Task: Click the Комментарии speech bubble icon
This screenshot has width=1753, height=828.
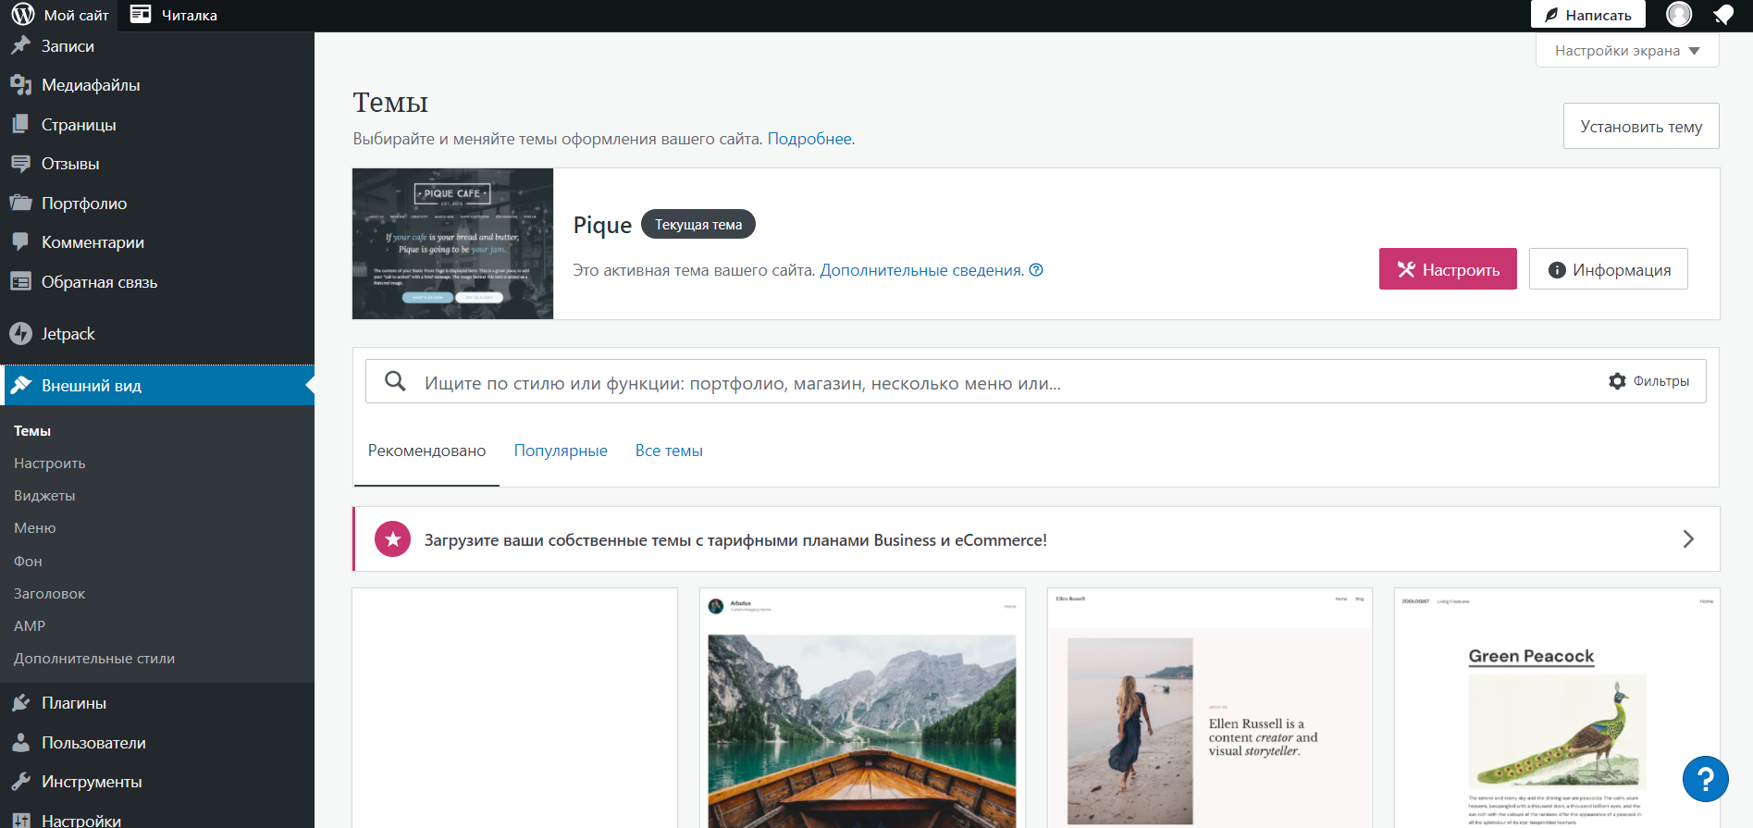Action: point(20,242)
